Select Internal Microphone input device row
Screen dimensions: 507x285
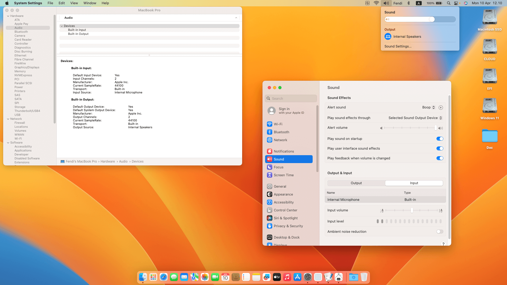[385, 200]
